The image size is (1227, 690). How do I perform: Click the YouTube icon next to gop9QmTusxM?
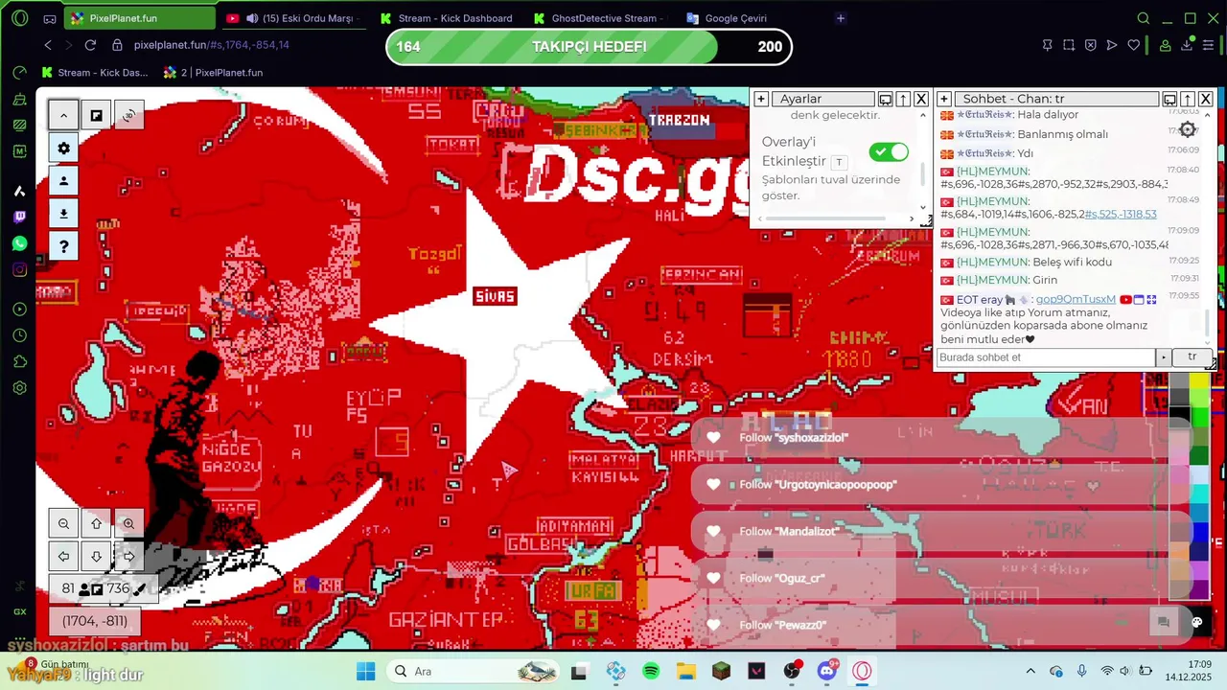pyautogui.click(x=1125, y=300)
